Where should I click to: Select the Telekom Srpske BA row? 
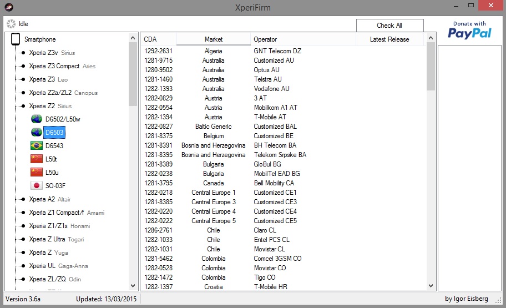point(284,155)
